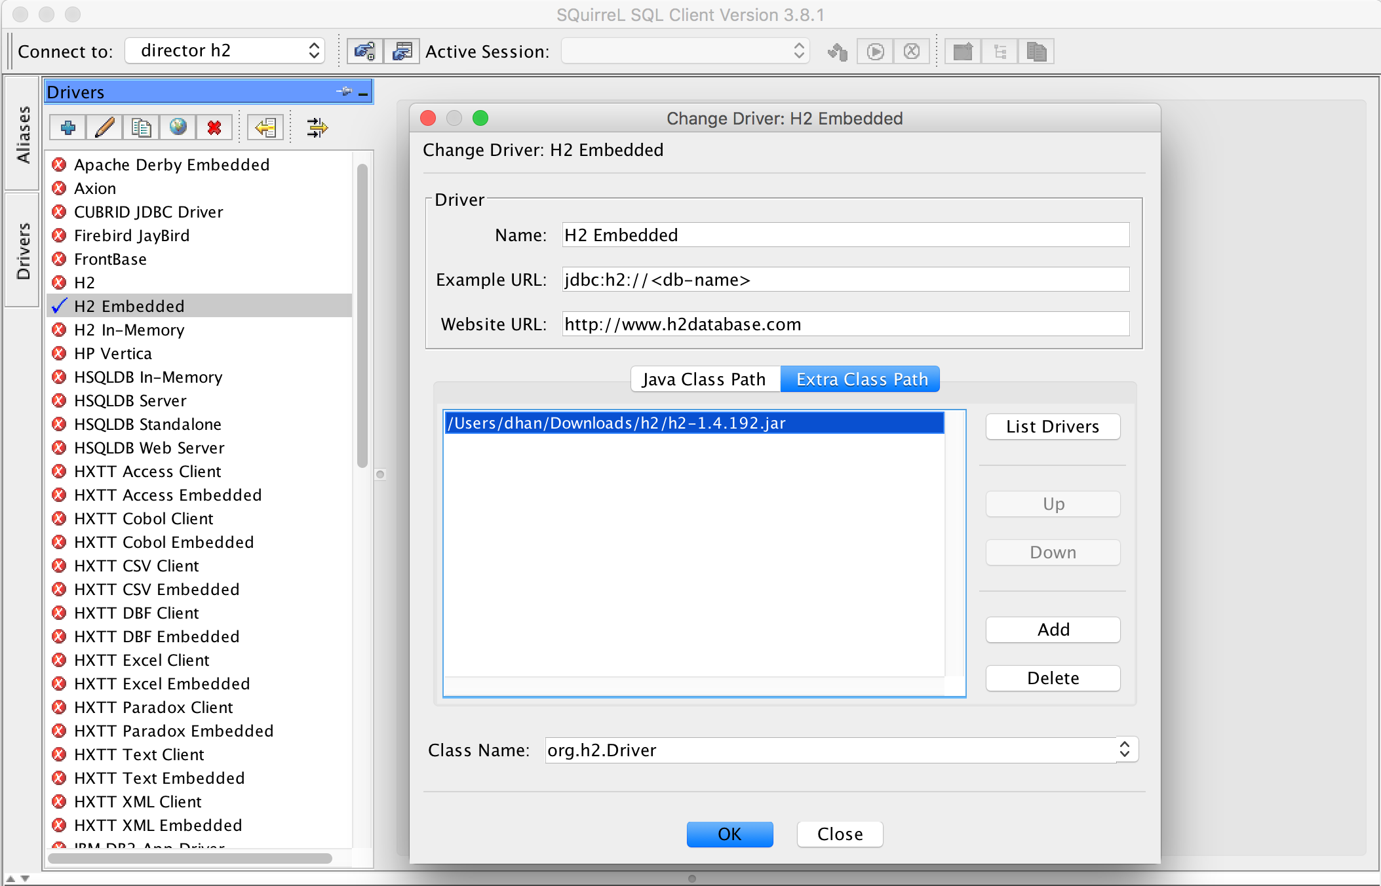This screenshot has height=886, width=1381.
Task: Click the globe icon to open the driver website
Action: pyautogui.click(x=178, y=127)
